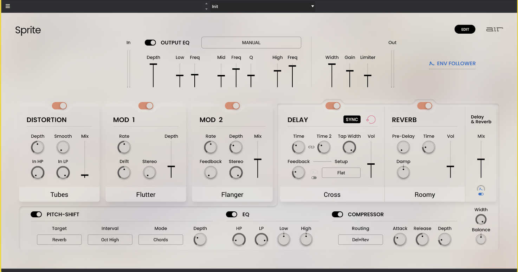Click the Distortion Depth knob

(x=38, y=148)
